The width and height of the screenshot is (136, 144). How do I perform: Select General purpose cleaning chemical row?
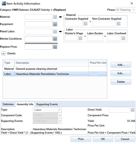pyautogui.click(x=55, y=69)
